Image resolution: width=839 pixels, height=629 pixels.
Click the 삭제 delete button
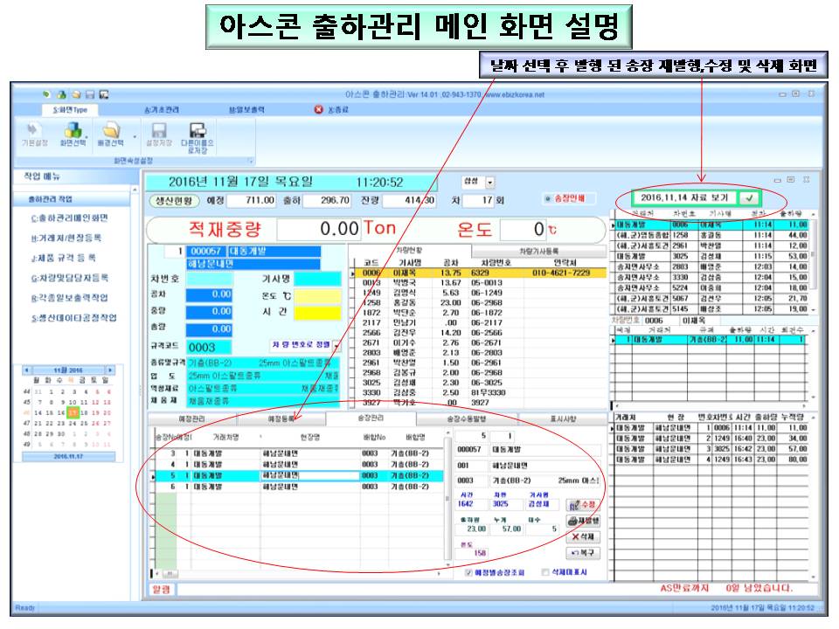583,536
